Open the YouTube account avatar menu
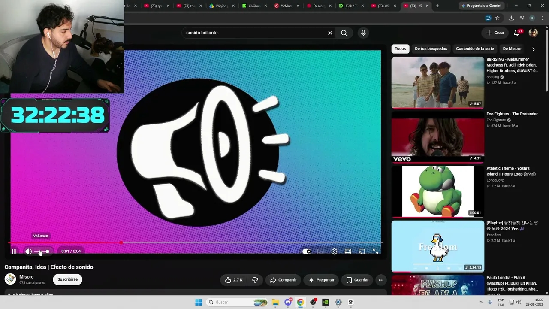Viewport: 549px width, 309px height. click(533, 33)
